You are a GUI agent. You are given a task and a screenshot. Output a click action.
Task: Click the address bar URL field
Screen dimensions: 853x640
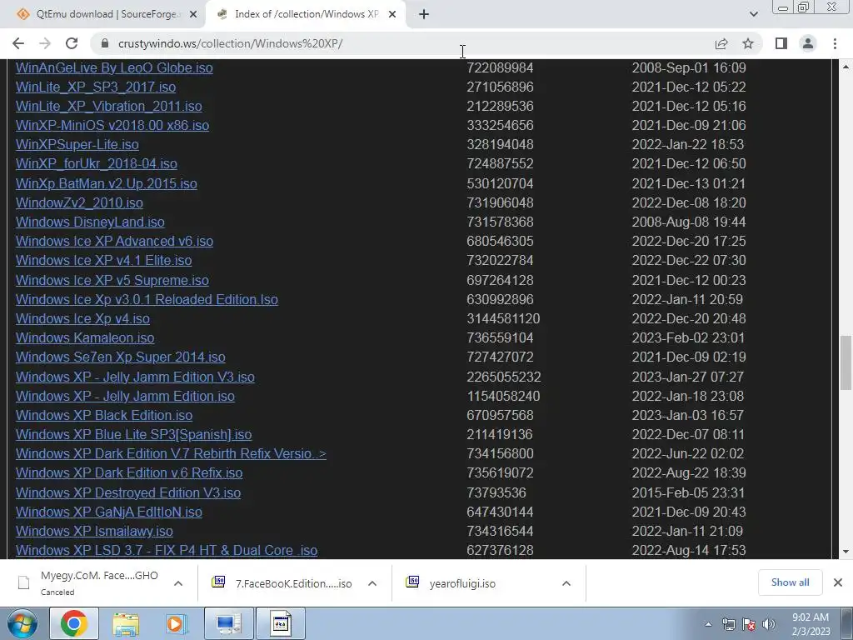coord(402,43)
